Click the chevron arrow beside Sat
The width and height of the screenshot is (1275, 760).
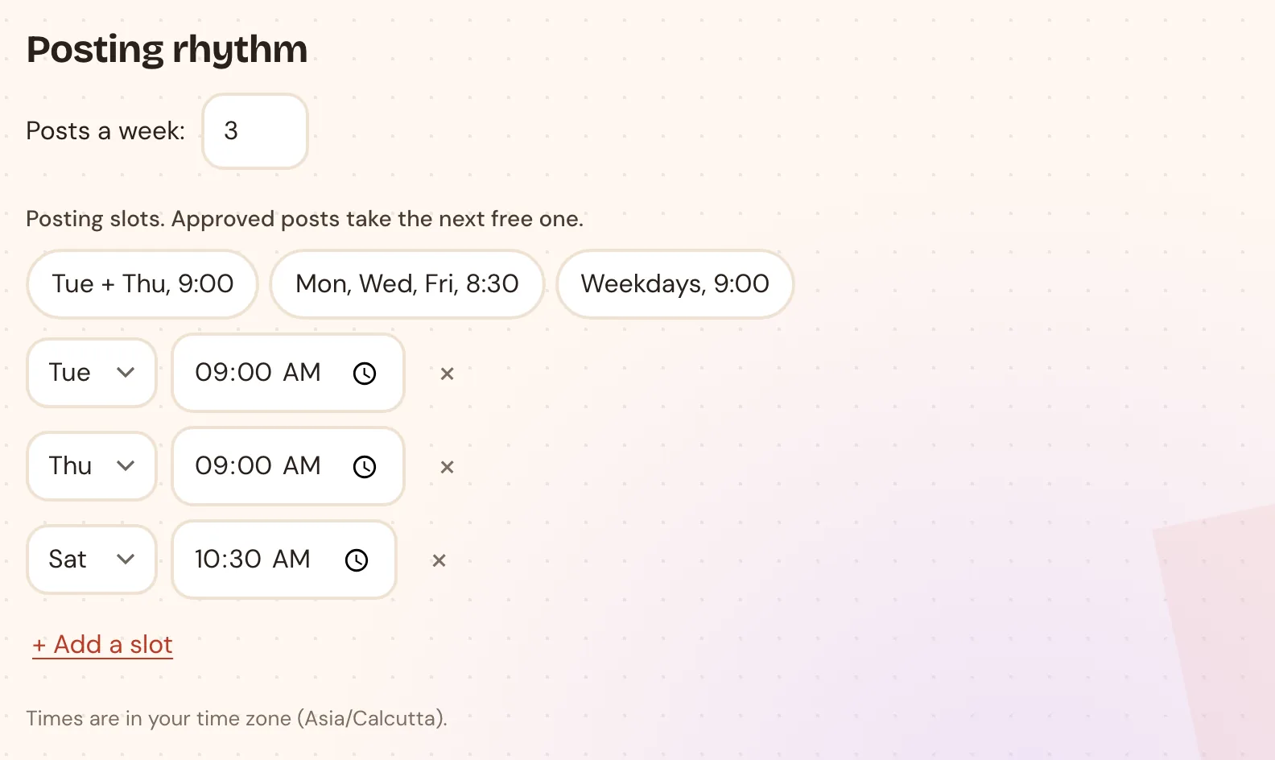pos(126,560)
